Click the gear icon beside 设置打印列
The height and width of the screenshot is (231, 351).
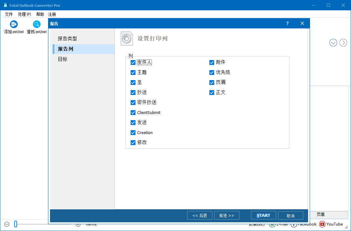coord(126,38)
